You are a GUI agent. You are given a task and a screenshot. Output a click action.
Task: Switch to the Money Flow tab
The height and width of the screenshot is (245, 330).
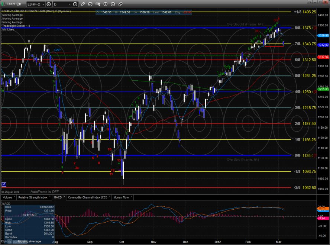pyautogui.click(x=122, y=197)
